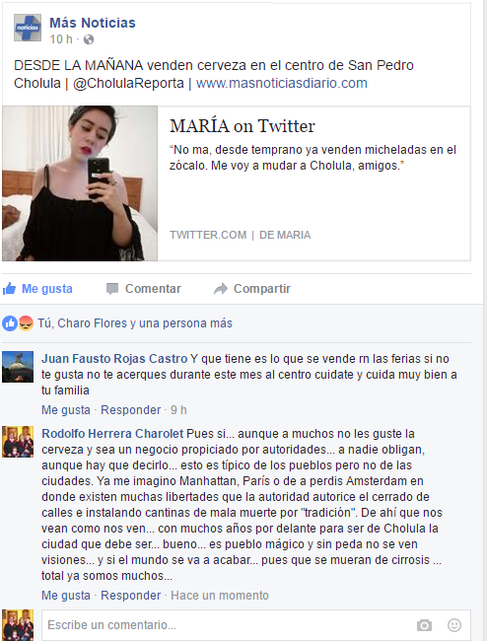487x641 pixels.
Task: Click the Compartir share button
Action: click(x=252, y=289)
